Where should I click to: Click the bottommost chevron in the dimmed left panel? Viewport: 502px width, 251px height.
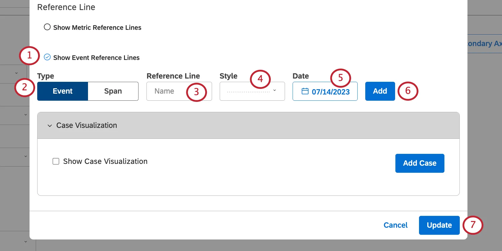(x=26, y=242)
